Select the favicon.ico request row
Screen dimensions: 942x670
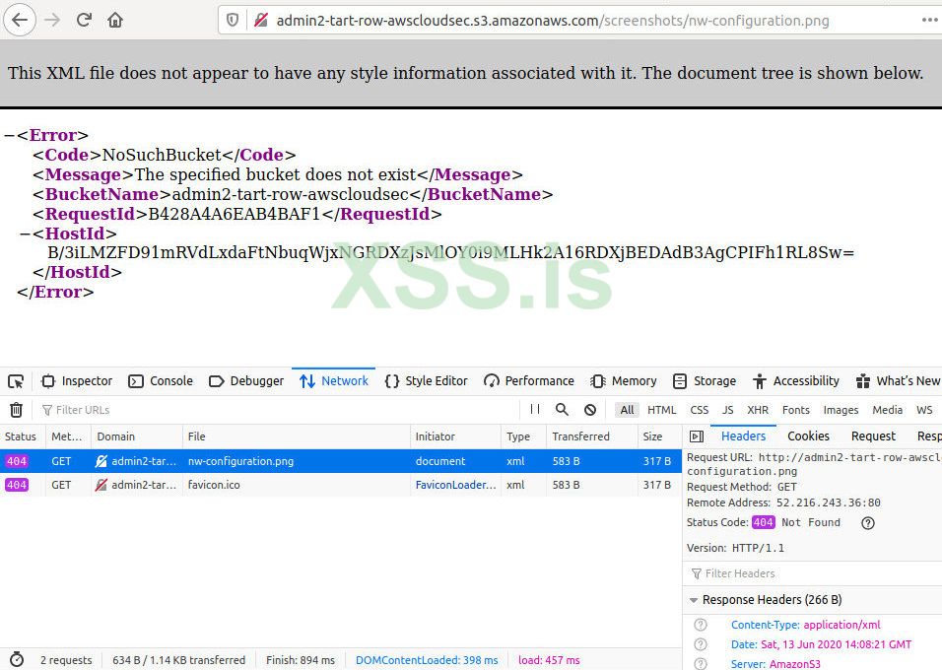tap(341, 485)
